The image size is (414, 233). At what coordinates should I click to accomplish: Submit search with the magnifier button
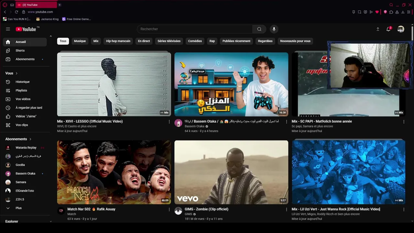pyautogui.click(x=259, y=29)
